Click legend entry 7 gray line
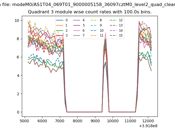Screen dimensions: 175x131 pos(79,35)
